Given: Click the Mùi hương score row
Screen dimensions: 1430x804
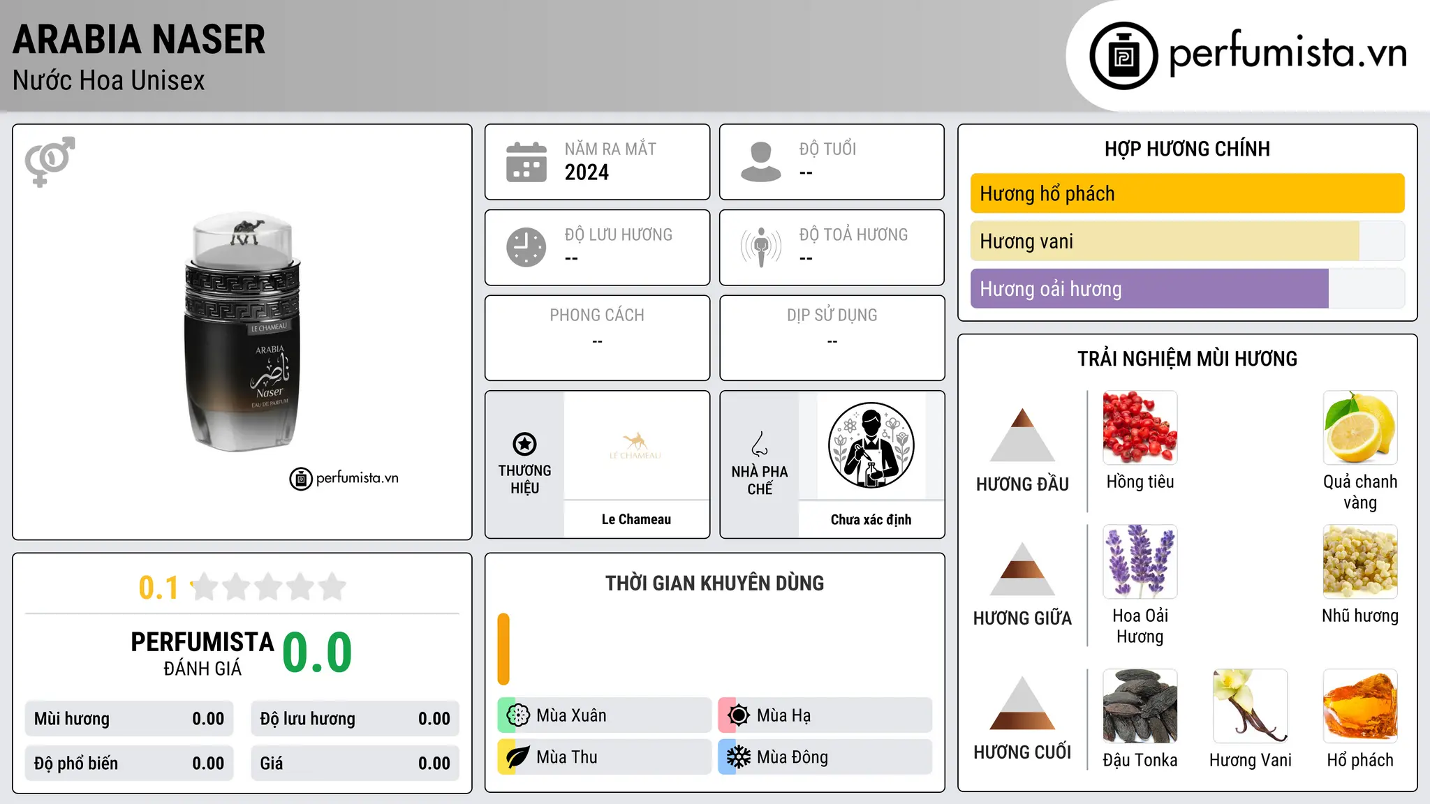Looking at the screenshot, I should pyautogui.click(x=129, y=719).
